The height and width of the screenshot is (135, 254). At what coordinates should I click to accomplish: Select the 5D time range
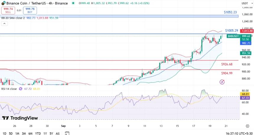pos(11,134)
